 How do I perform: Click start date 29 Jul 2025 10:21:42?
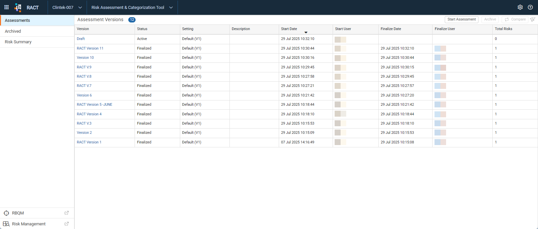pos(298,95)
